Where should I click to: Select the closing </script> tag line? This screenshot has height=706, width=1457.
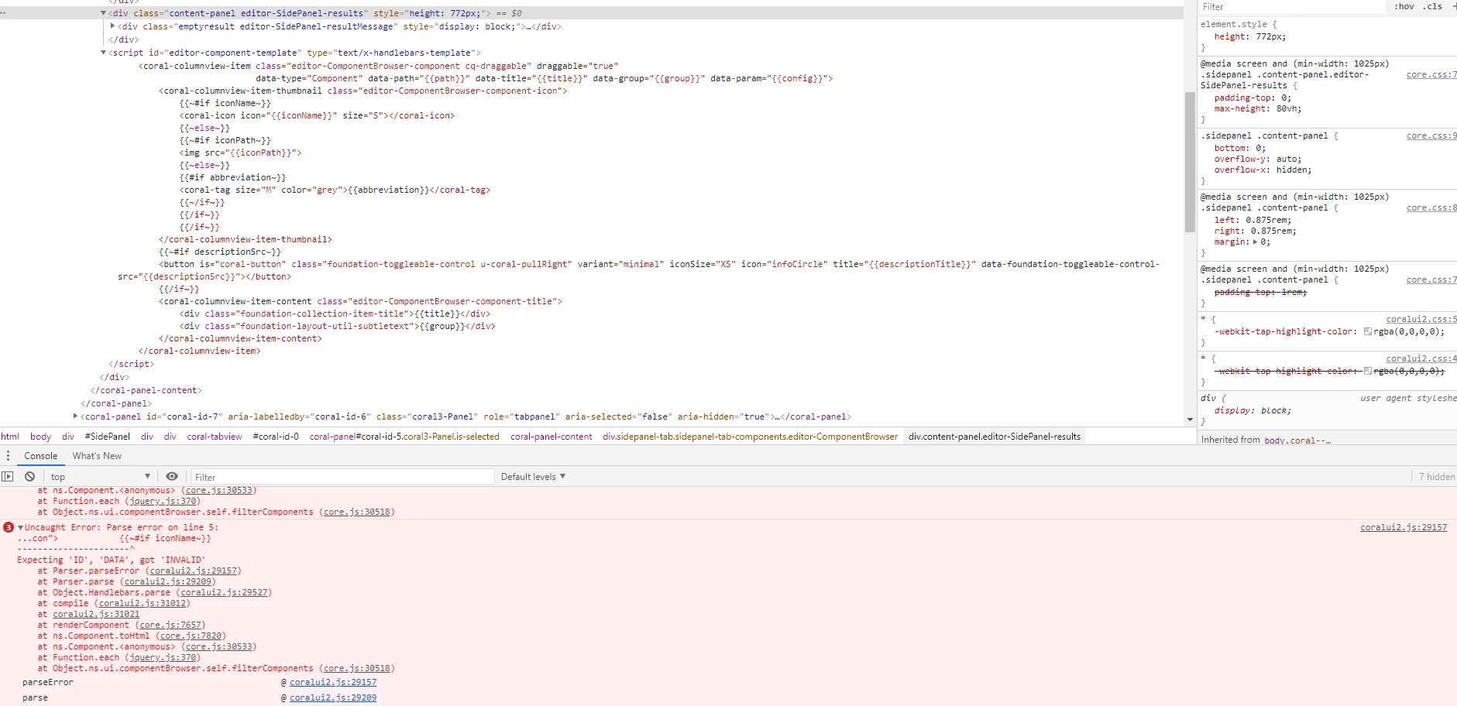[x=132, y=364]
